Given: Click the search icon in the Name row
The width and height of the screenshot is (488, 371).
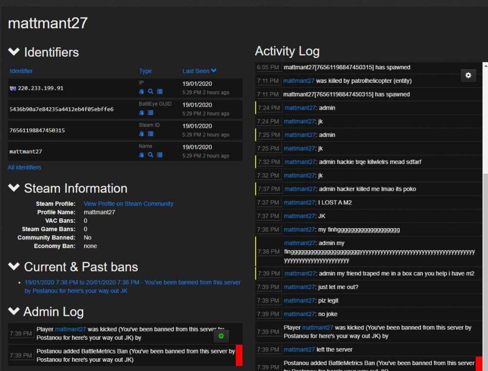Looking at the screenshot, I should [151, 155].
